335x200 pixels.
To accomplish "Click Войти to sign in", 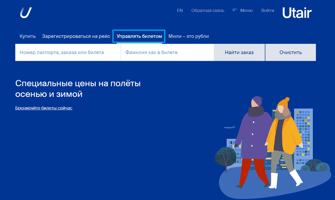I will [x=268, y=10].
